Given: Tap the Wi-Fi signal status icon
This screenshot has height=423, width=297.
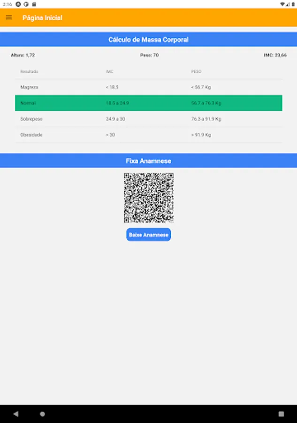Looking at the screenshot, I should (282, 4).
